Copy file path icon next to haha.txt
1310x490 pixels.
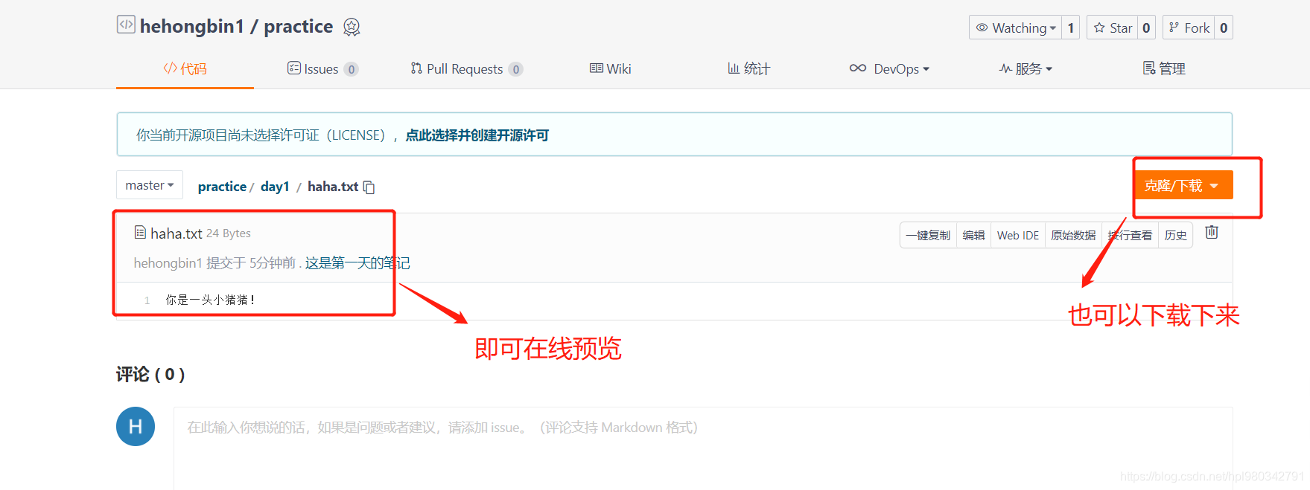coord(369,187)
